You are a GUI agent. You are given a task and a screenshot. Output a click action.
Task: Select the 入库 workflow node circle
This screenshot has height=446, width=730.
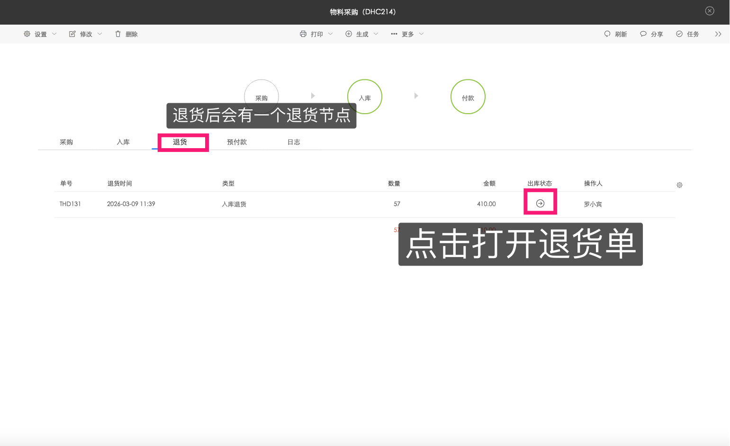tap(364, 97)
